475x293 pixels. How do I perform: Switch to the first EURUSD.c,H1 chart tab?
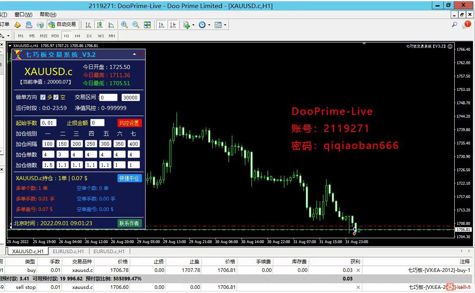tap(68, 251)
